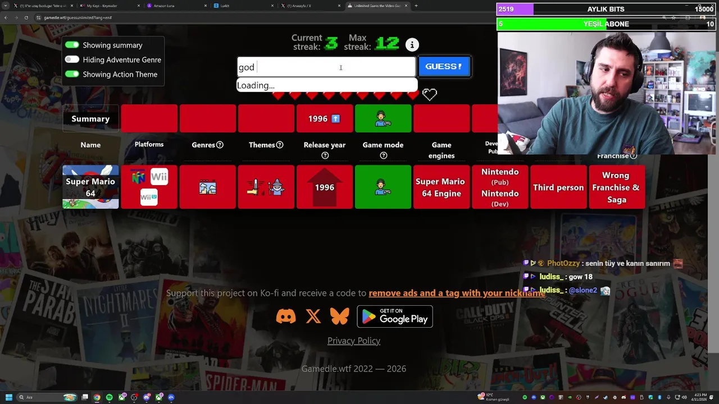Click single player icon in Super Mario 64 row
Screen dimensions: 719x404
(x=383, y=187)
